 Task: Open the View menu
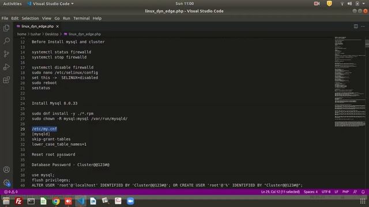pos(47,18)
